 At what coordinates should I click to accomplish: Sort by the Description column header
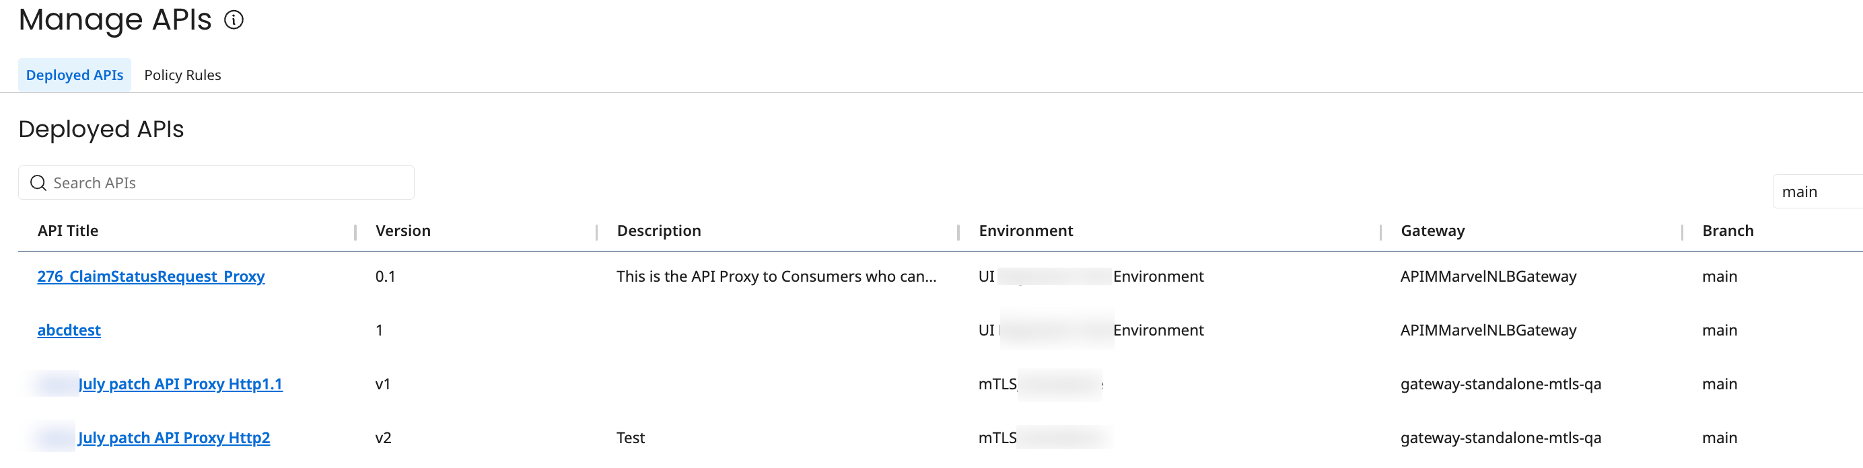coord(658,230)
